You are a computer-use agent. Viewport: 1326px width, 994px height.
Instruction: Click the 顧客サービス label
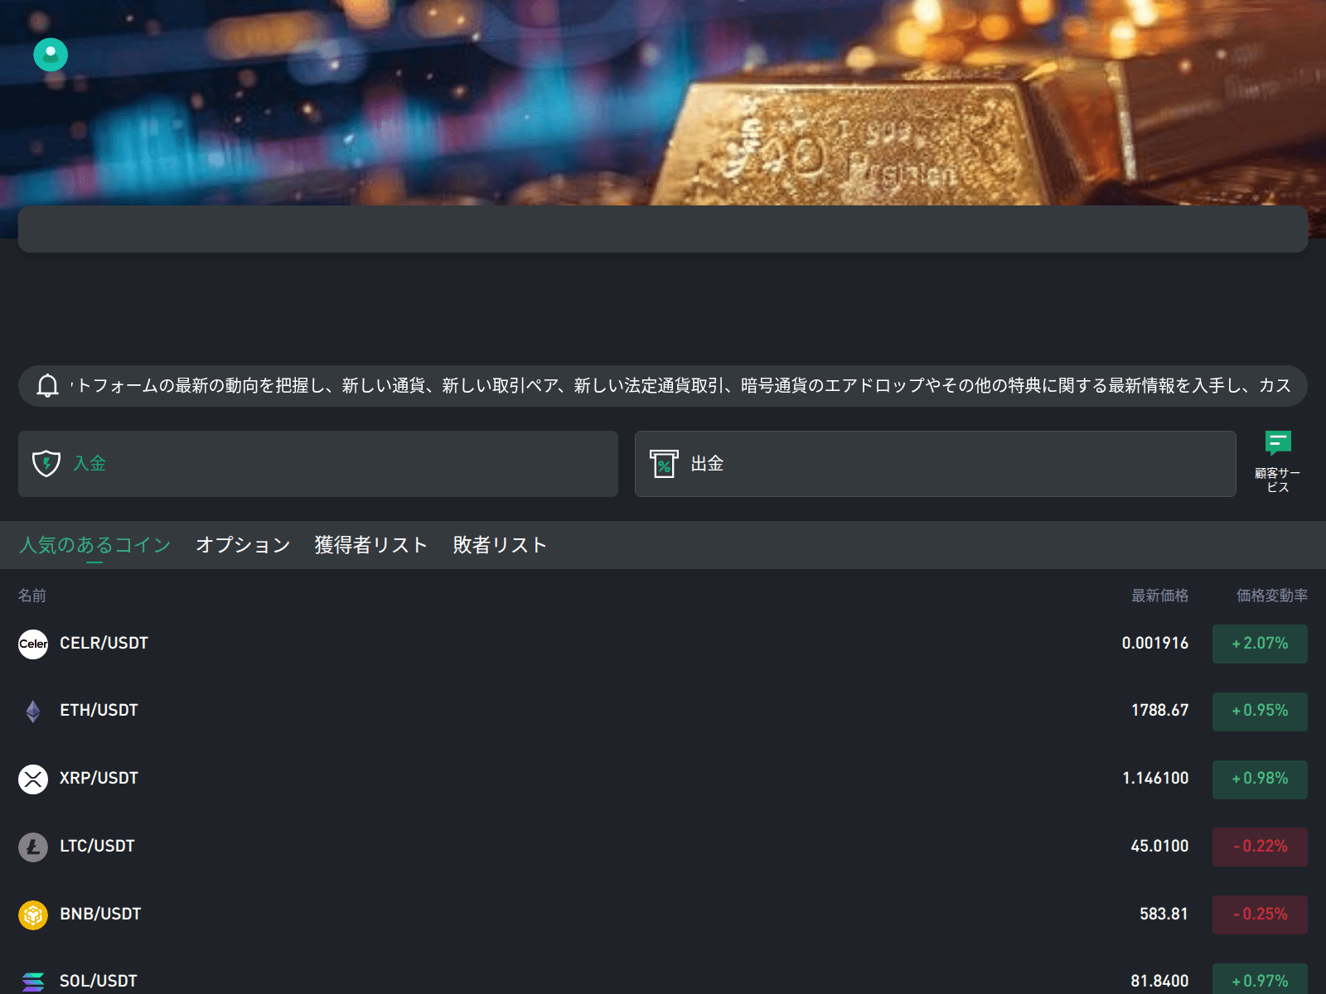(1278, 480)
